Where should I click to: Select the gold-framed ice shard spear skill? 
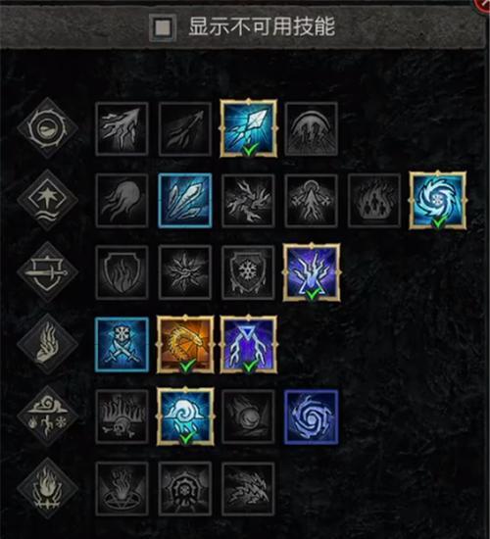click(x=248, y=128)
